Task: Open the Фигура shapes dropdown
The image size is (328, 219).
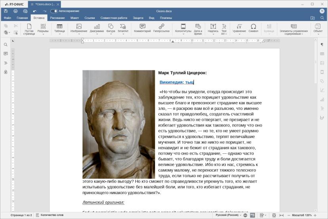Action: 111,29
